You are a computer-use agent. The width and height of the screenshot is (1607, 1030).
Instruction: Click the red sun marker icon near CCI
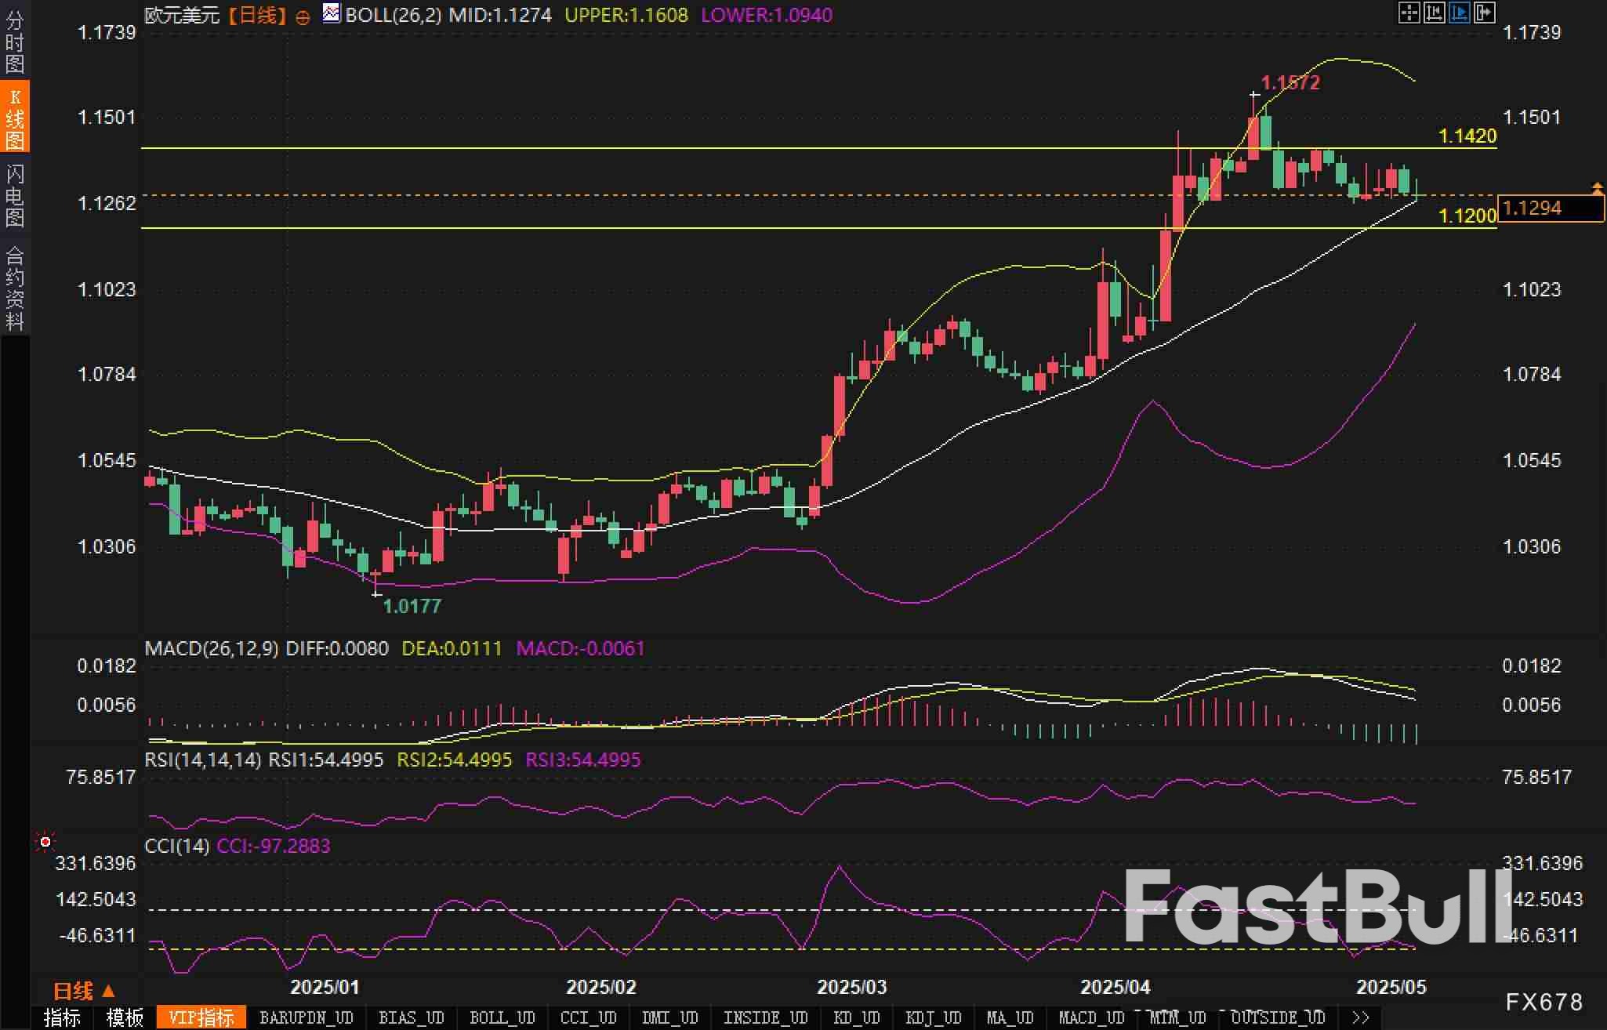pos(45,842)
